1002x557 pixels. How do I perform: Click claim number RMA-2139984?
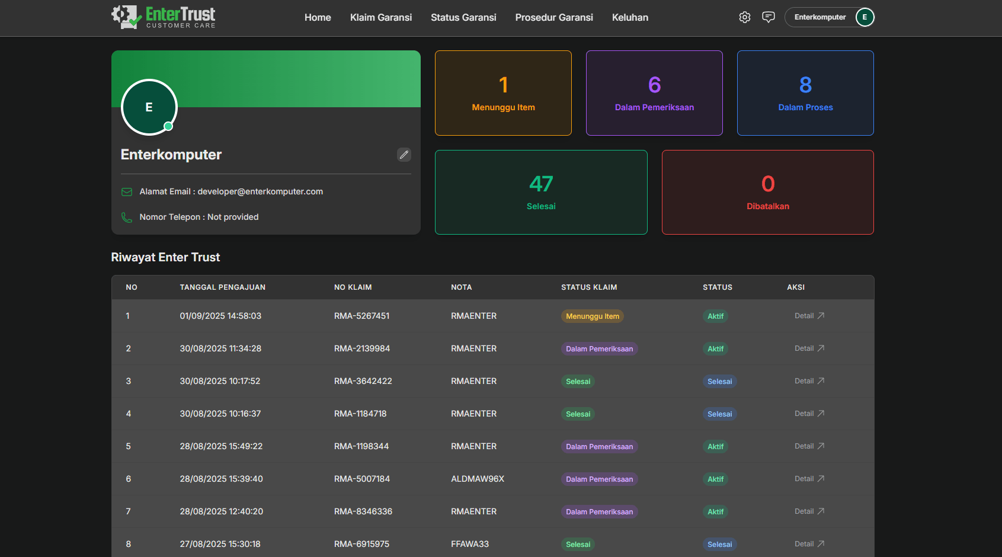point(362,348)
